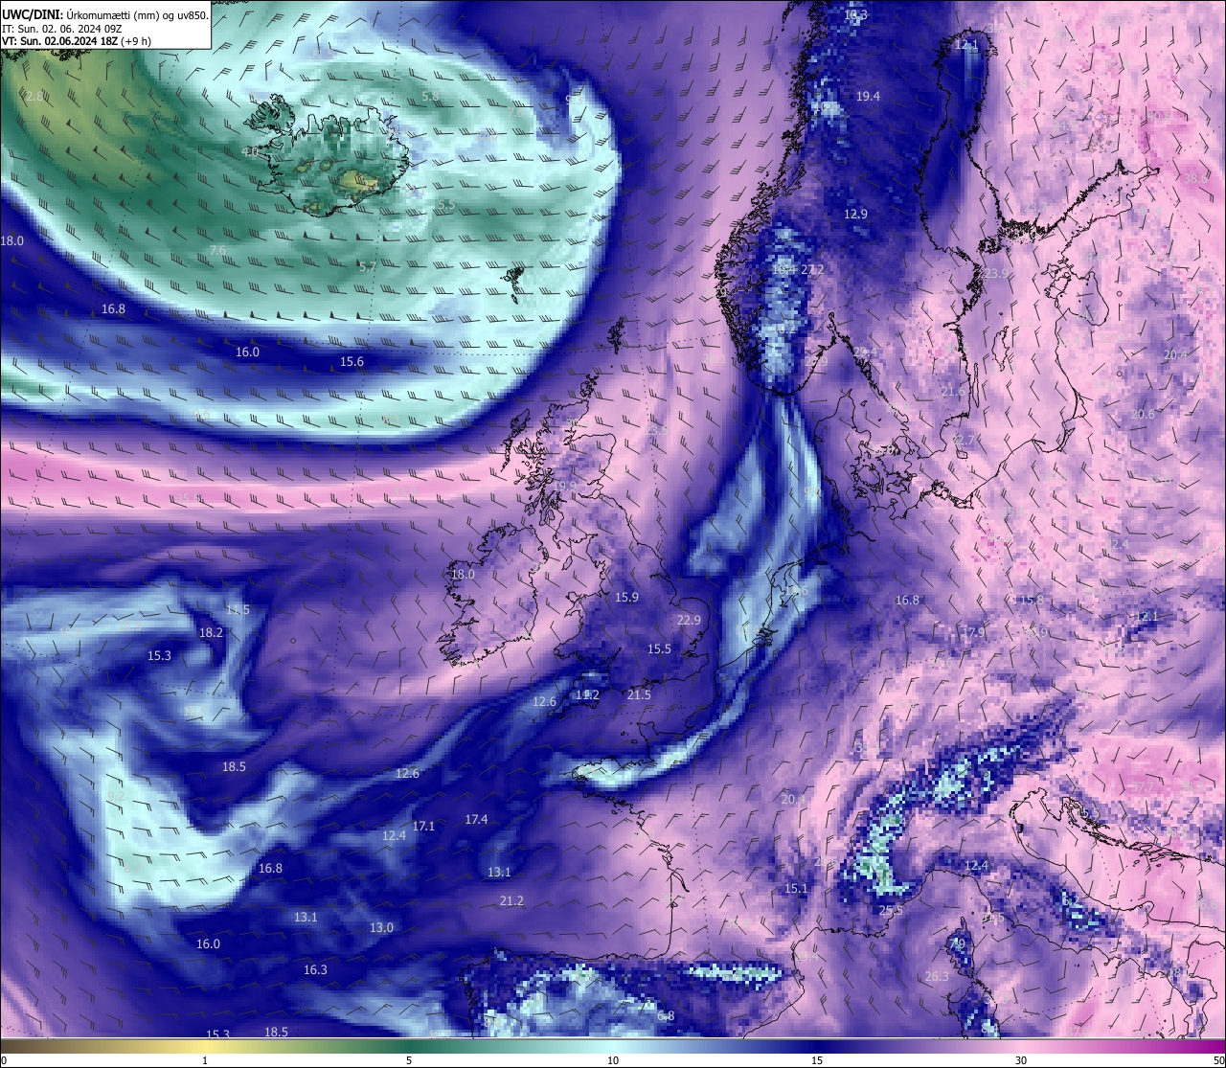The height and width of the screenshot is (1068, 1226).
Task: Click the 11.5 value label in the Atlantic
Action: [238, 609]
